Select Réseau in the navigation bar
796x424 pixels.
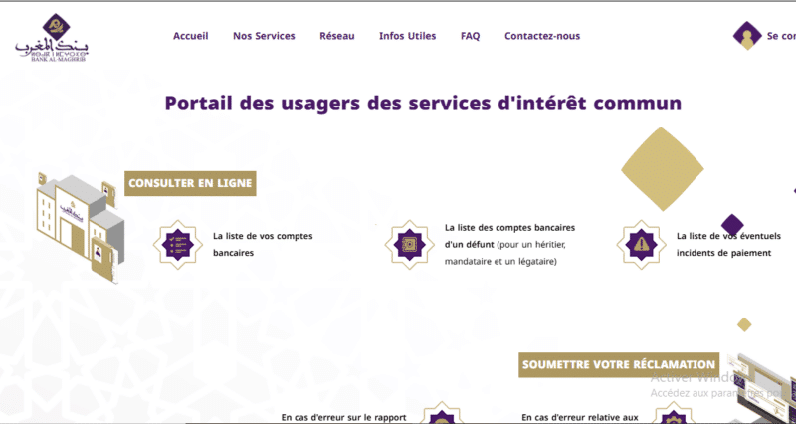(336, 36)
